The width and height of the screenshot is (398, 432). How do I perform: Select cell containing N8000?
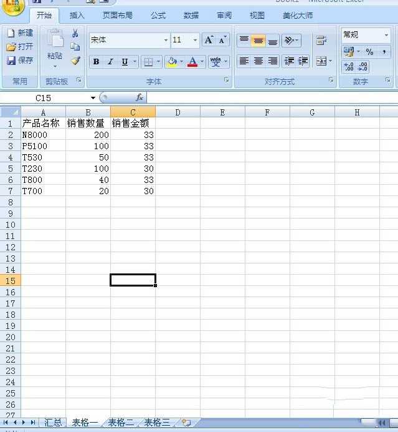coord(43,135)
